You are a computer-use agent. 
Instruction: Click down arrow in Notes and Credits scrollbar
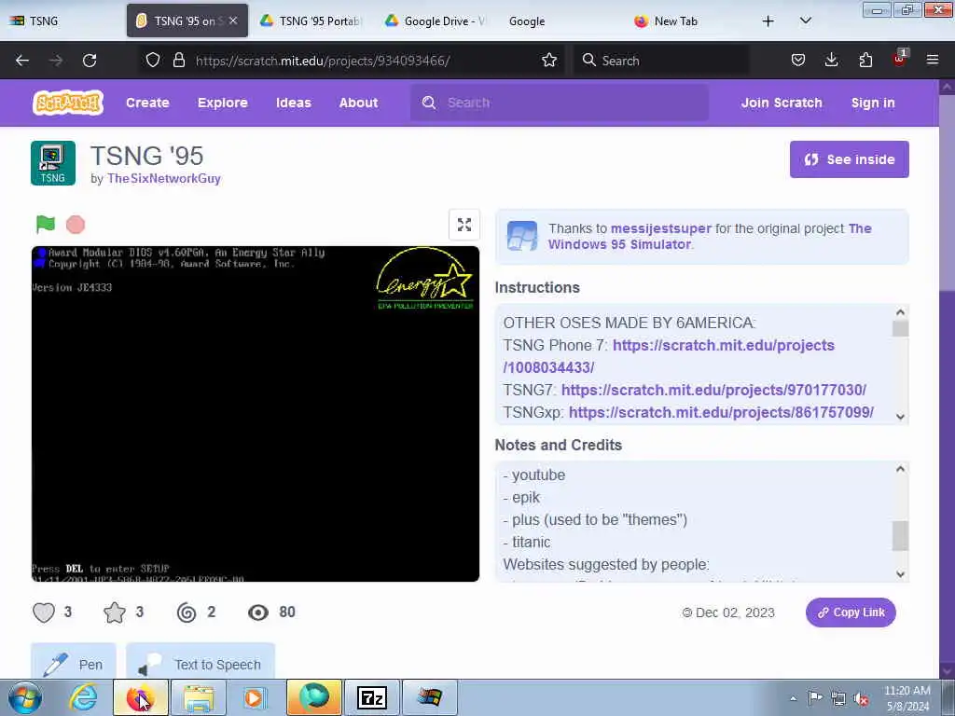pyautogui.click(x=900, y=574)
